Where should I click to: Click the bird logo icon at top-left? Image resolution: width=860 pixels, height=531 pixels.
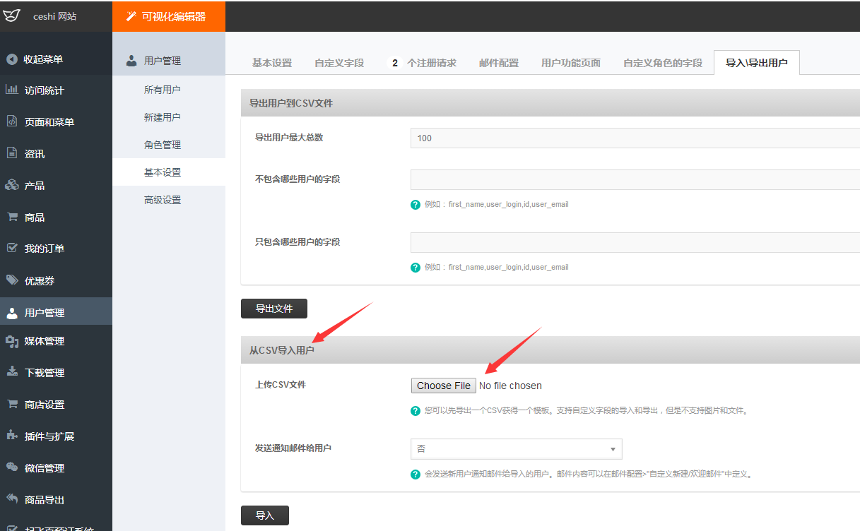tap(12, 16)
